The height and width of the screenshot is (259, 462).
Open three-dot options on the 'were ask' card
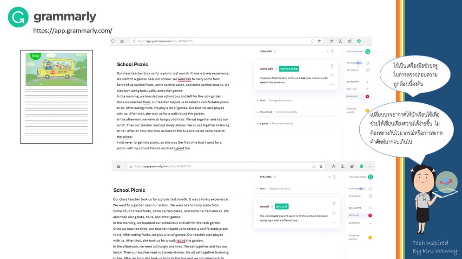click(x=332, y=85)
